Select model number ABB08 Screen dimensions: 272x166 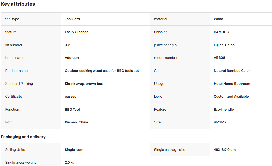click(x=219, y=58)
